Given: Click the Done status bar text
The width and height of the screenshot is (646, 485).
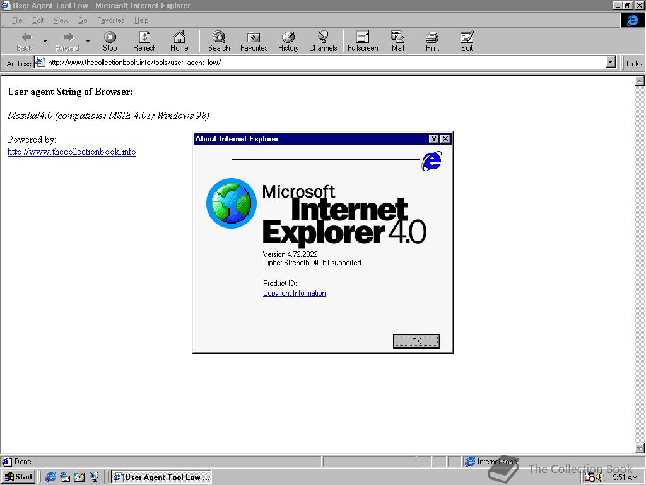Looking at the screenshot, I should (23, 462).
